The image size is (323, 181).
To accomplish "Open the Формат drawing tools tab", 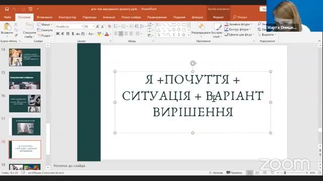I will click(218, 17).
